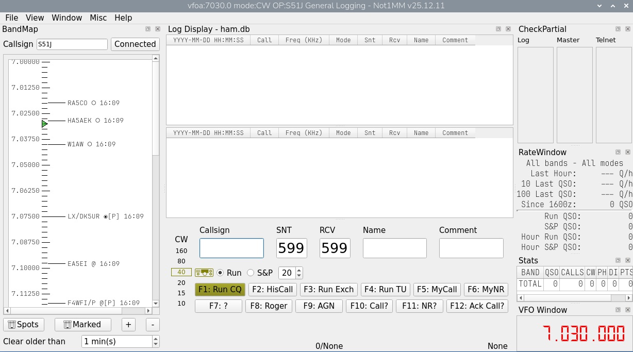633x352 pixels.
Task: Clear spots with the Spots trash button
Action: point(23,324)
